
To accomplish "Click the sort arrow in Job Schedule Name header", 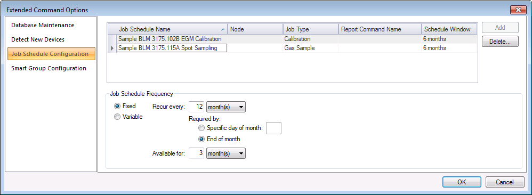I will click(223, 29).
